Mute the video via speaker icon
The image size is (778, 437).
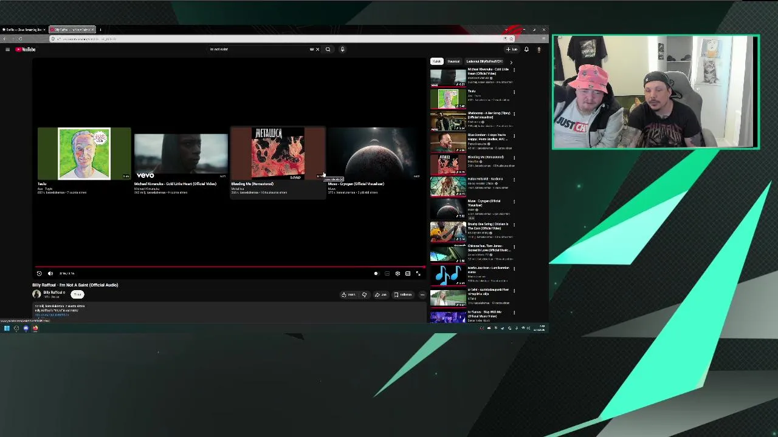[50, 274]
